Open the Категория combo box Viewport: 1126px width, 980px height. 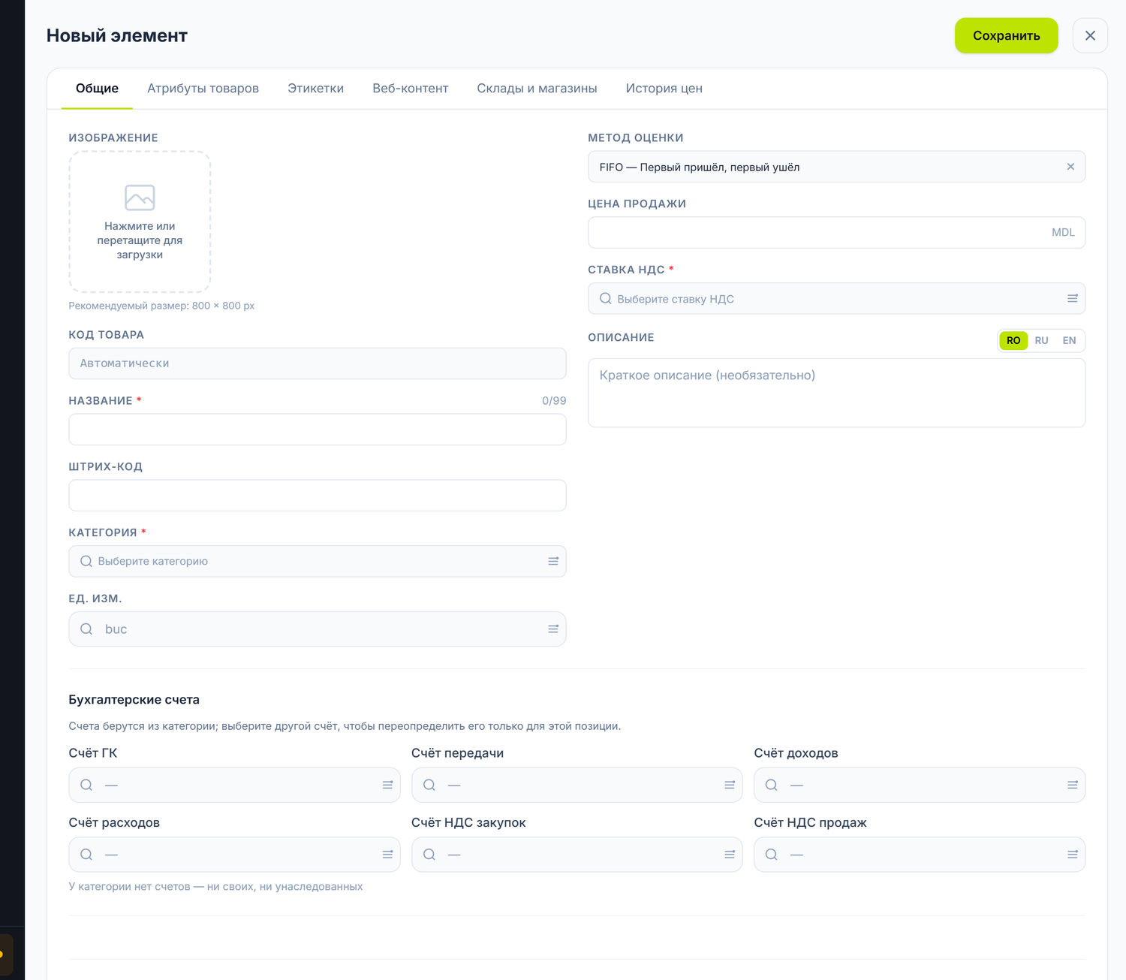(318, 562)
